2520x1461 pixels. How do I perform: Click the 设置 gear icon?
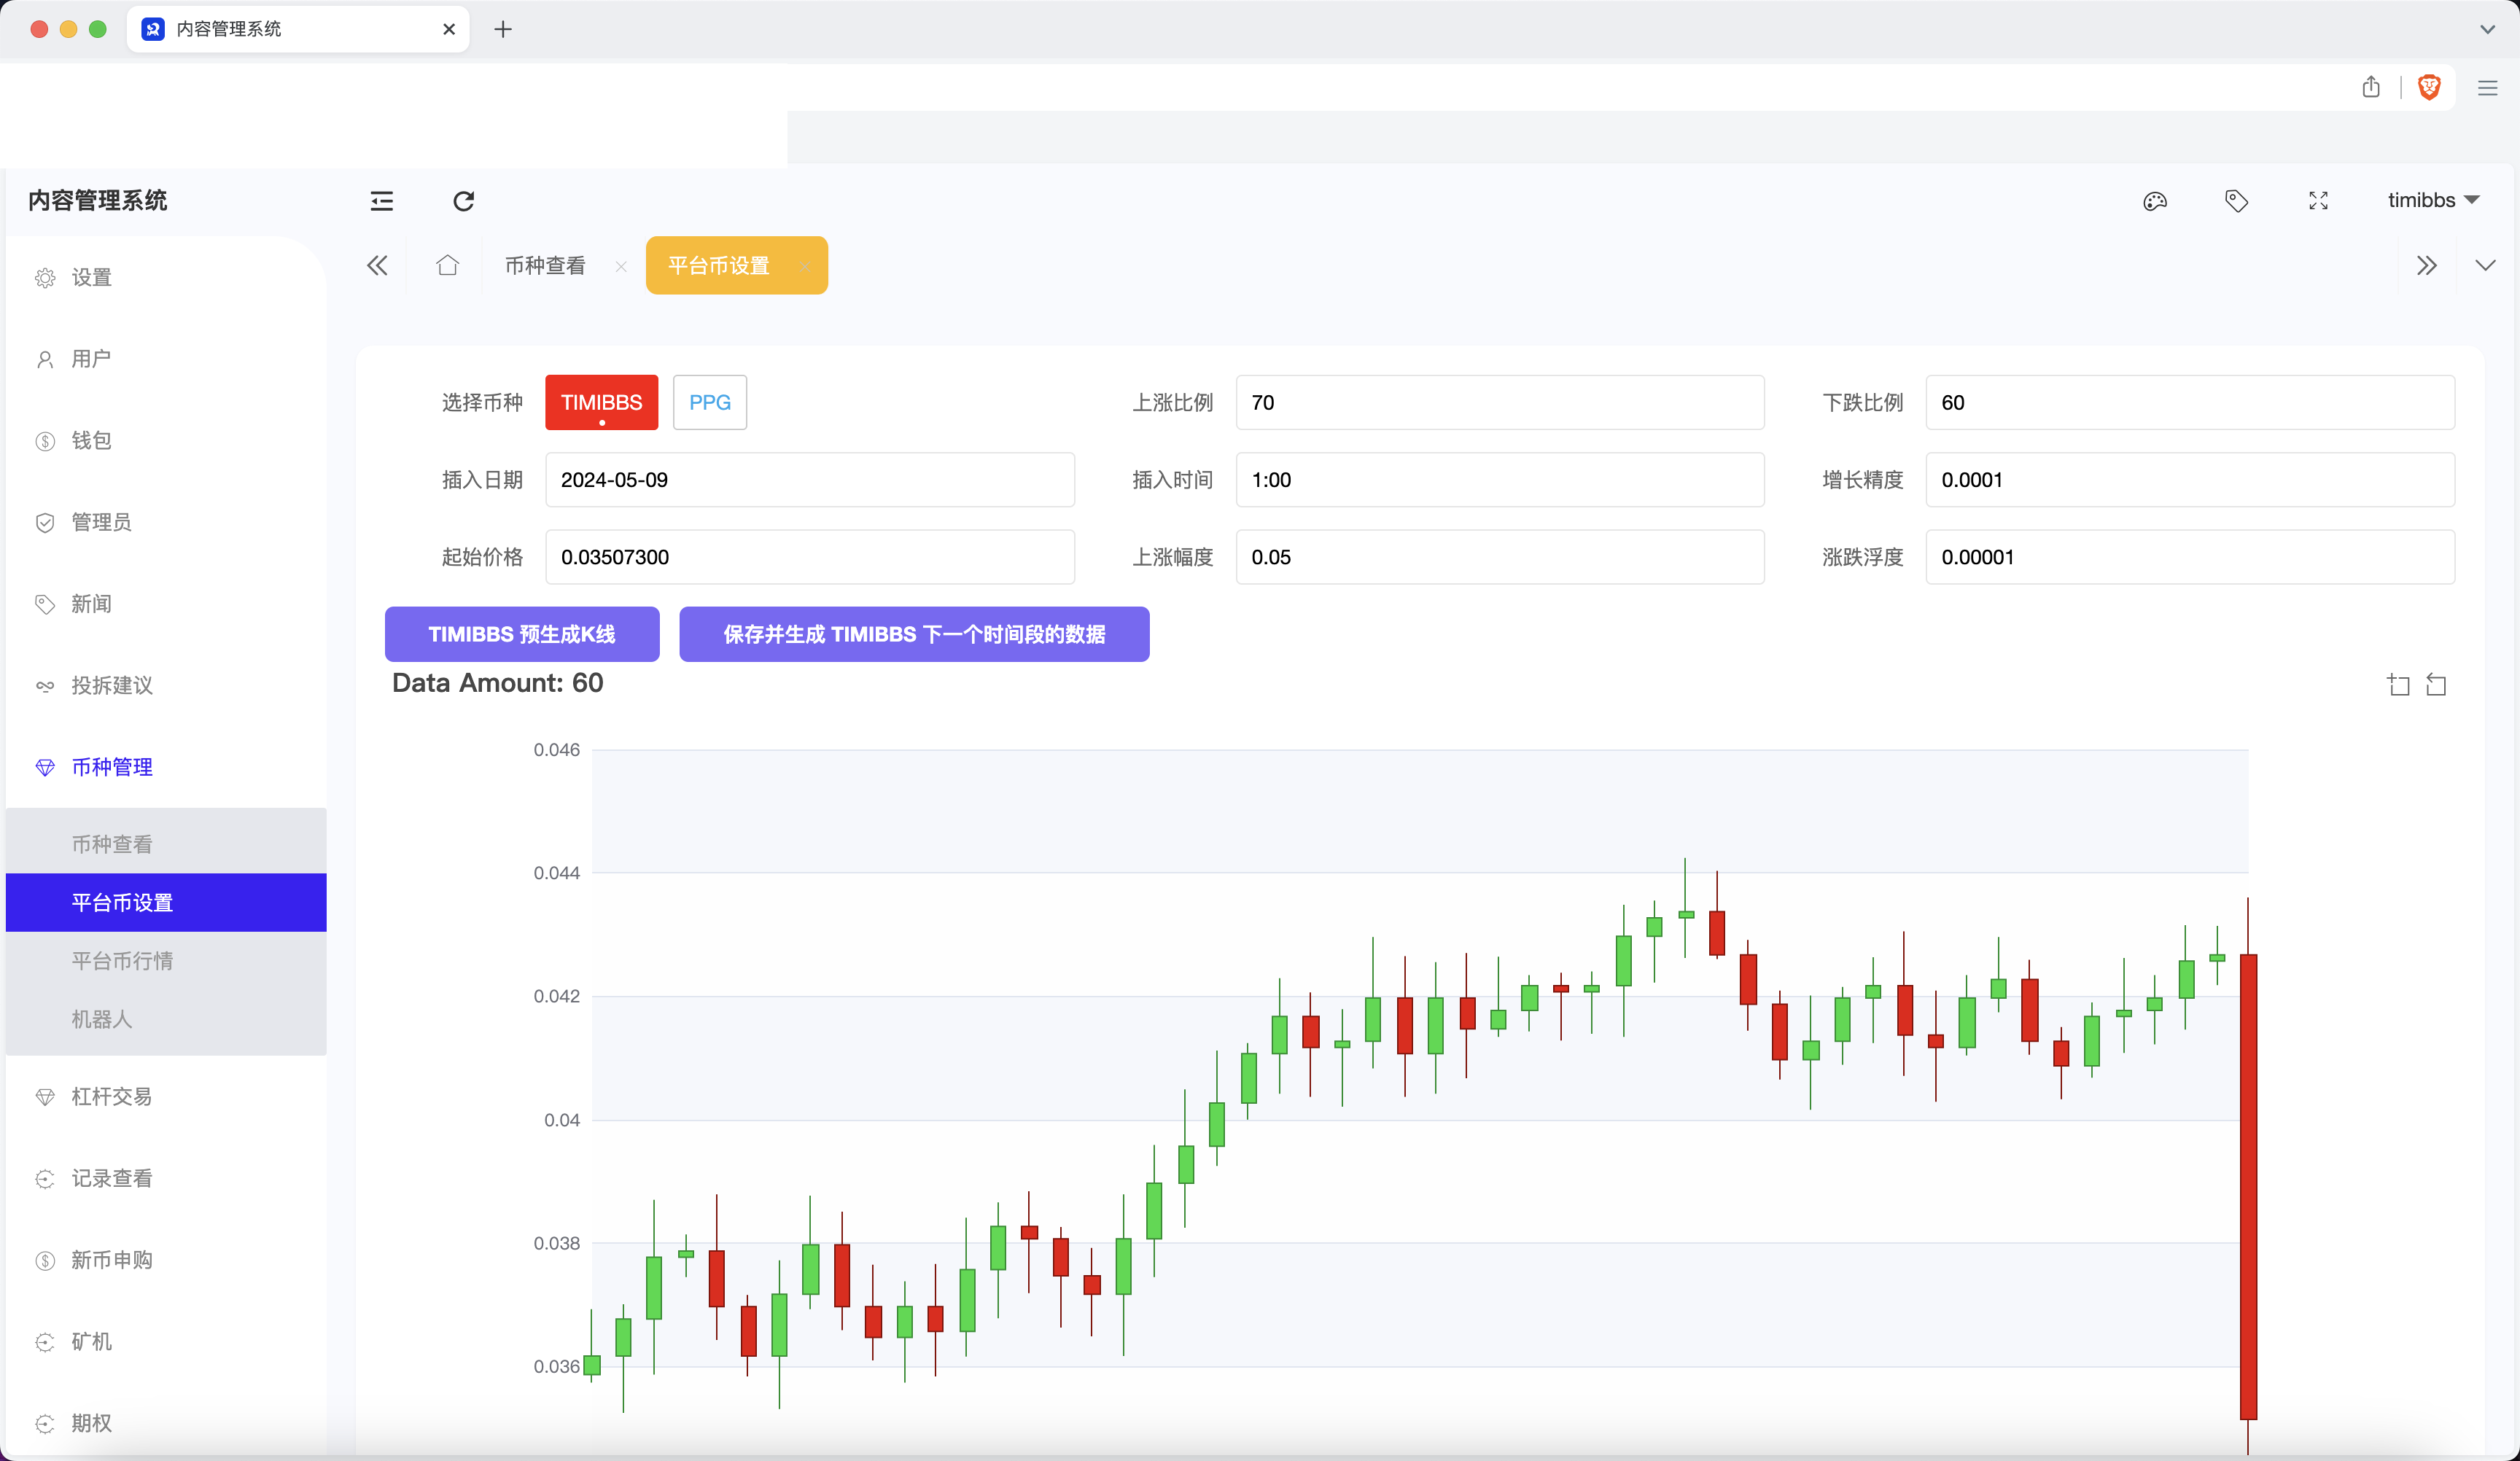[x=45, y=278]
